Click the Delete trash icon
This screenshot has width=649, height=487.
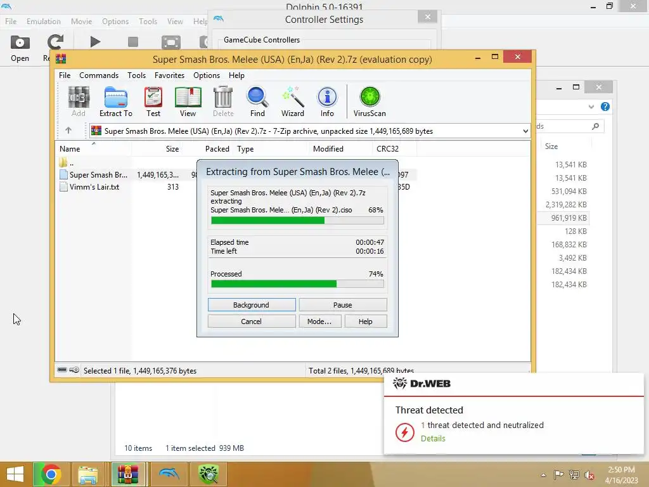[223, 101]
